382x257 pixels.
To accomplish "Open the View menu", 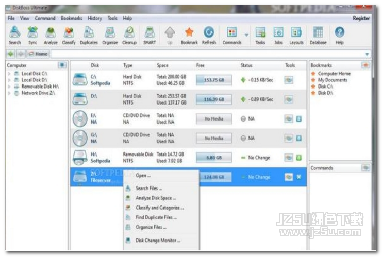I will click(24, 18).
